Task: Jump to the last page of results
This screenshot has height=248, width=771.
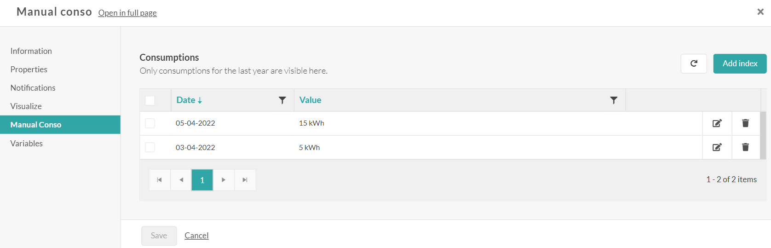Action: (x=245, y=180)
